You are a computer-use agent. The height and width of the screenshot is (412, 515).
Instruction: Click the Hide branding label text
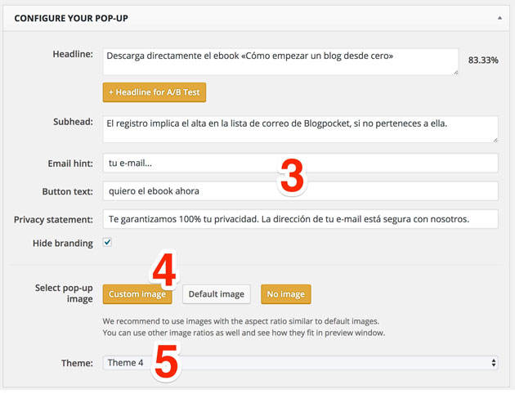63,244
